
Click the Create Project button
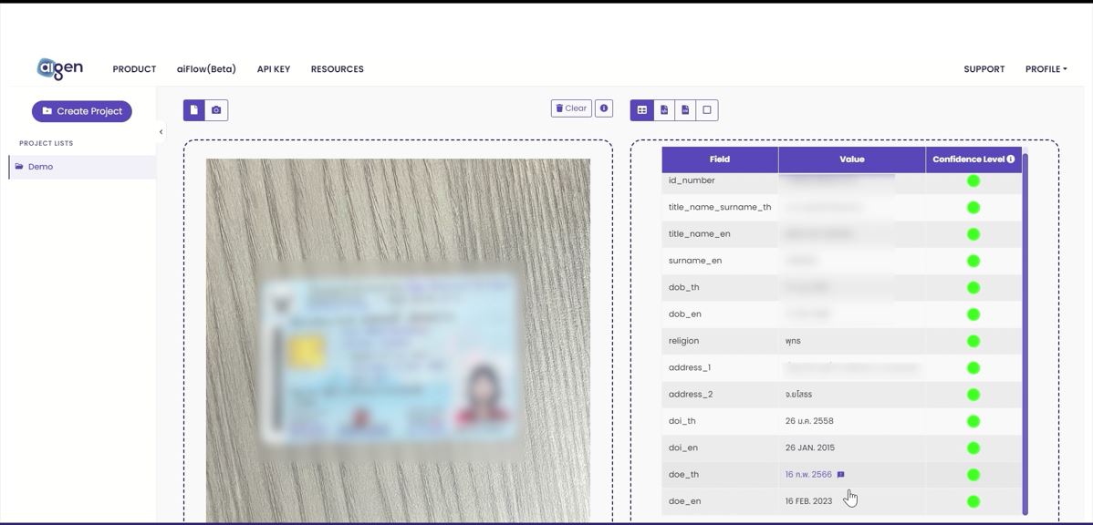click(81, 110)
